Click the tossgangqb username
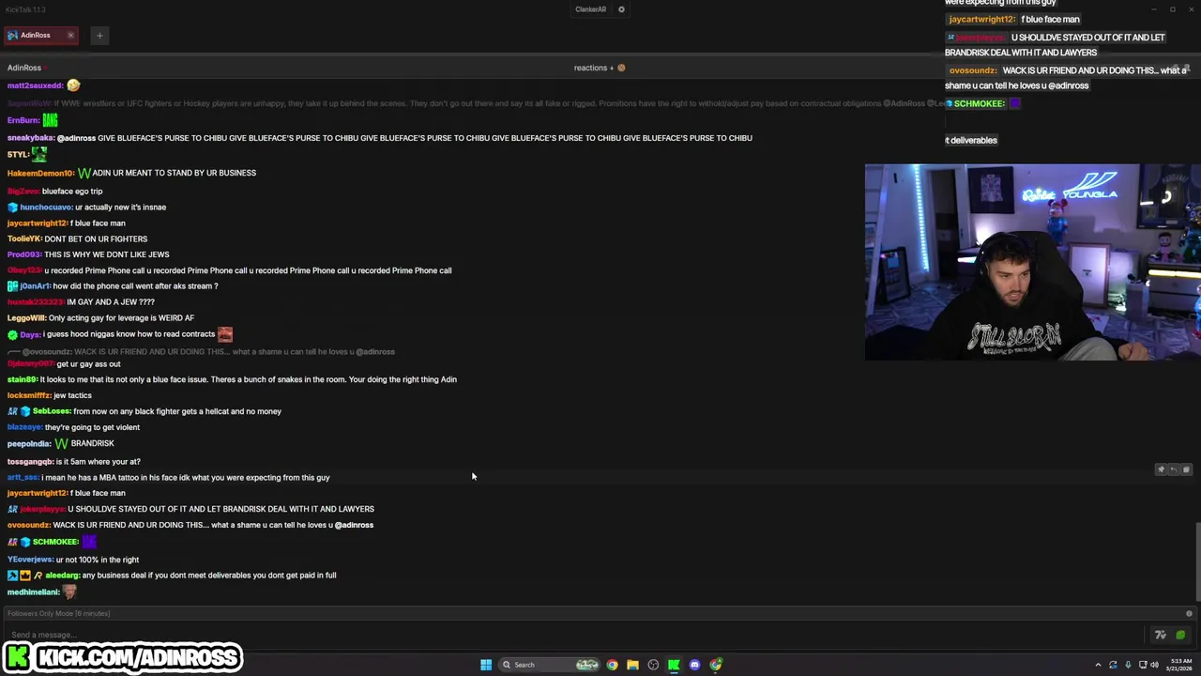This screenshot has height=676, width=1201. (30, 462)
